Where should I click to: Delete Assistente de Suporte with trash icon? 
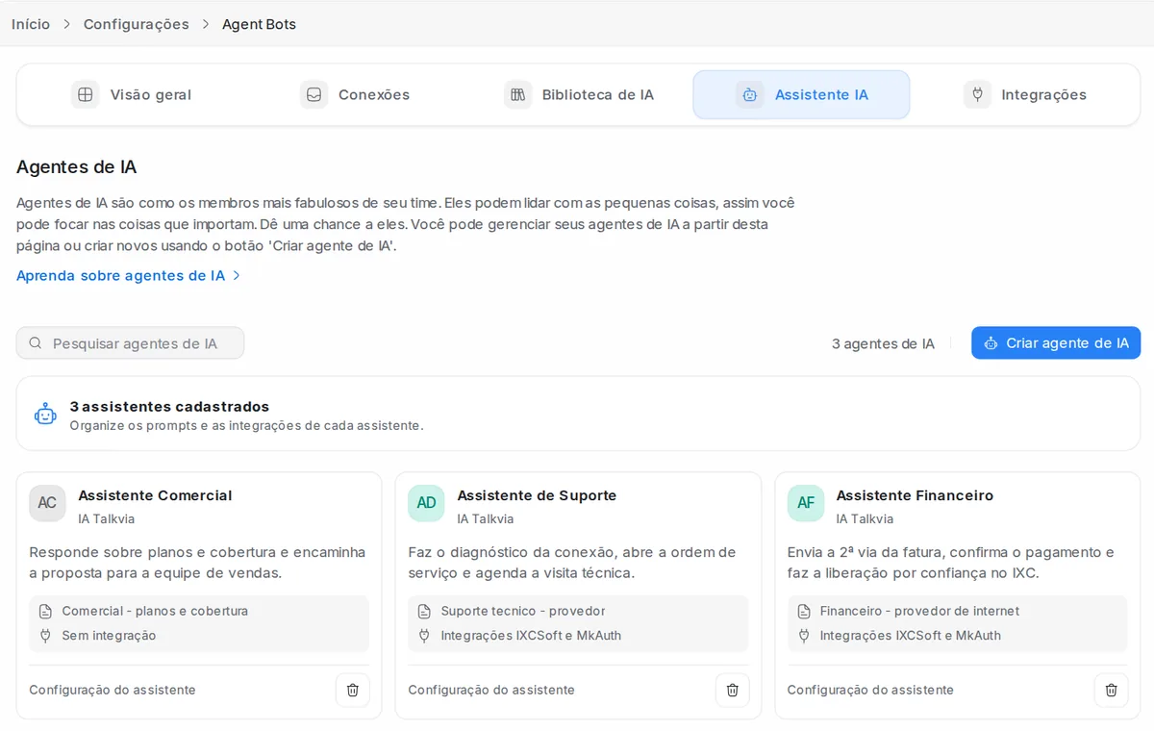click(x=732, y=690)
